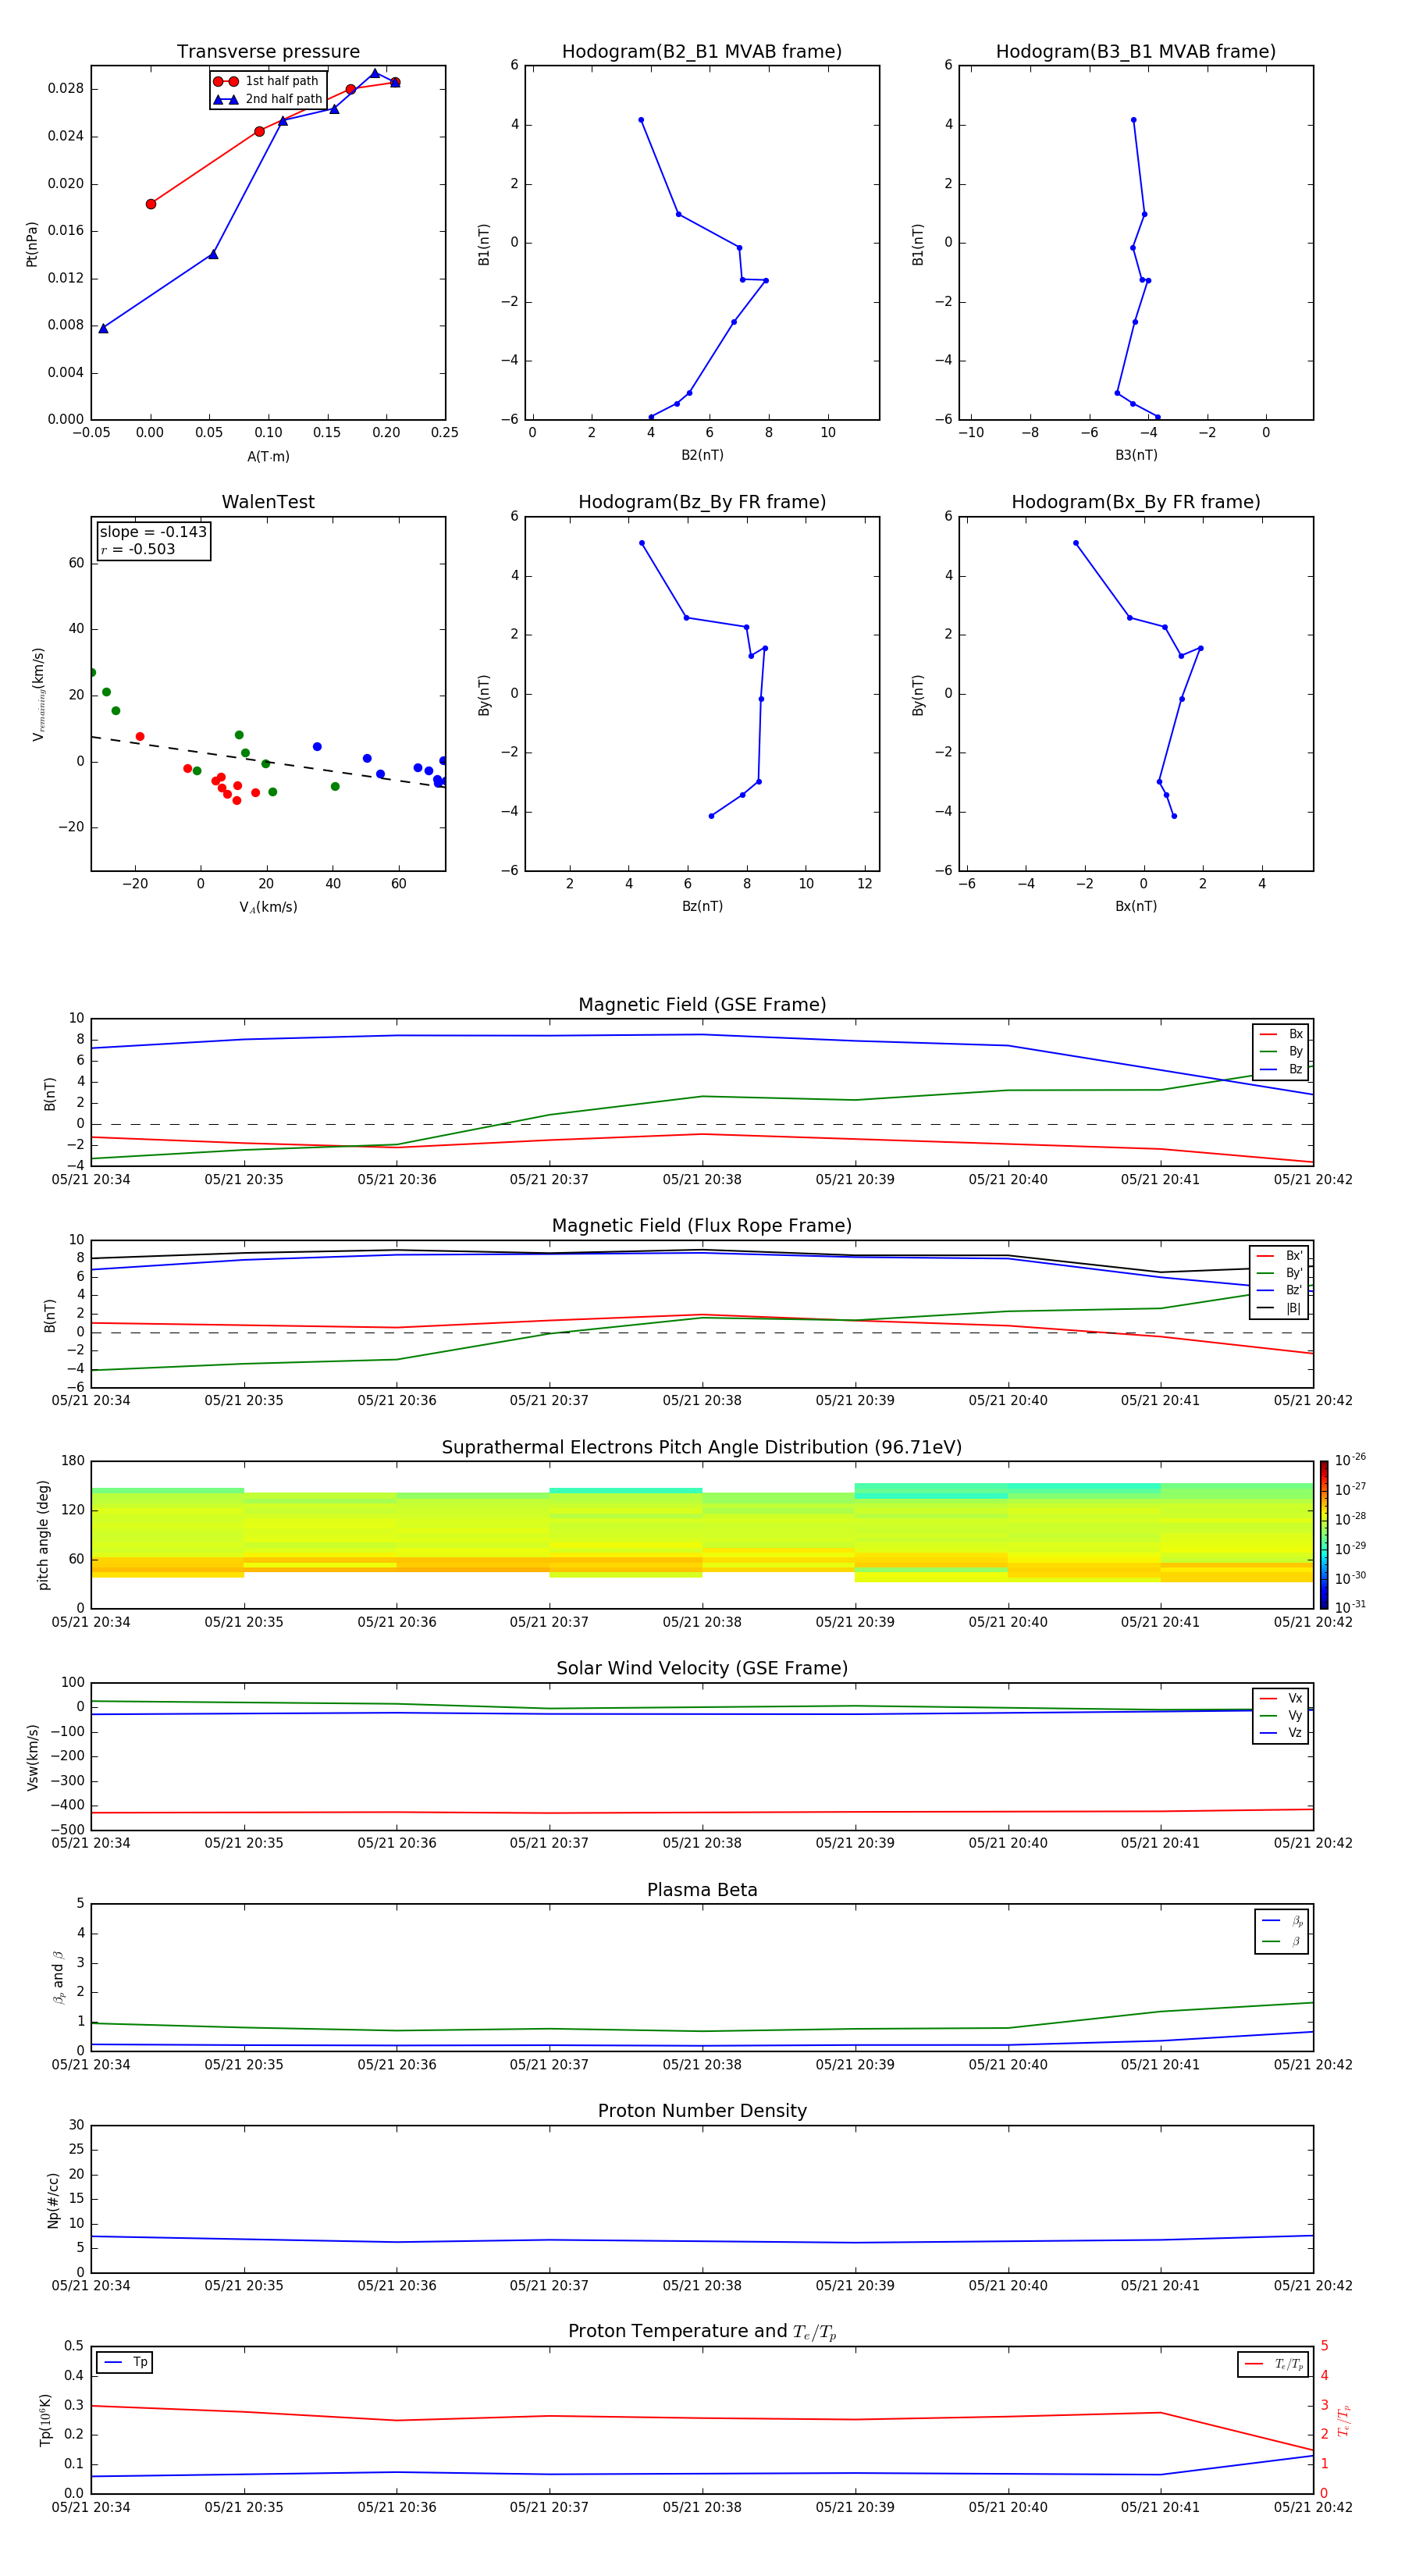The image size is (1405, 2576).
Task: Click the 'Hodogram(B3_B1 MVAB frame)' title
Action: (x=1136, y=52)
